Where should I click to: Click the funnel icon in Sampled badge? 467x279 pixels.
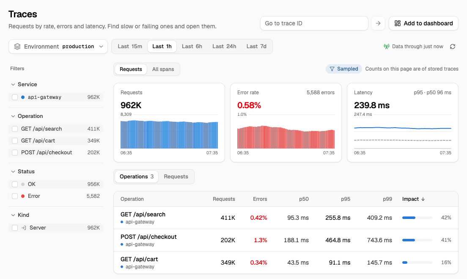pos(332,69)
